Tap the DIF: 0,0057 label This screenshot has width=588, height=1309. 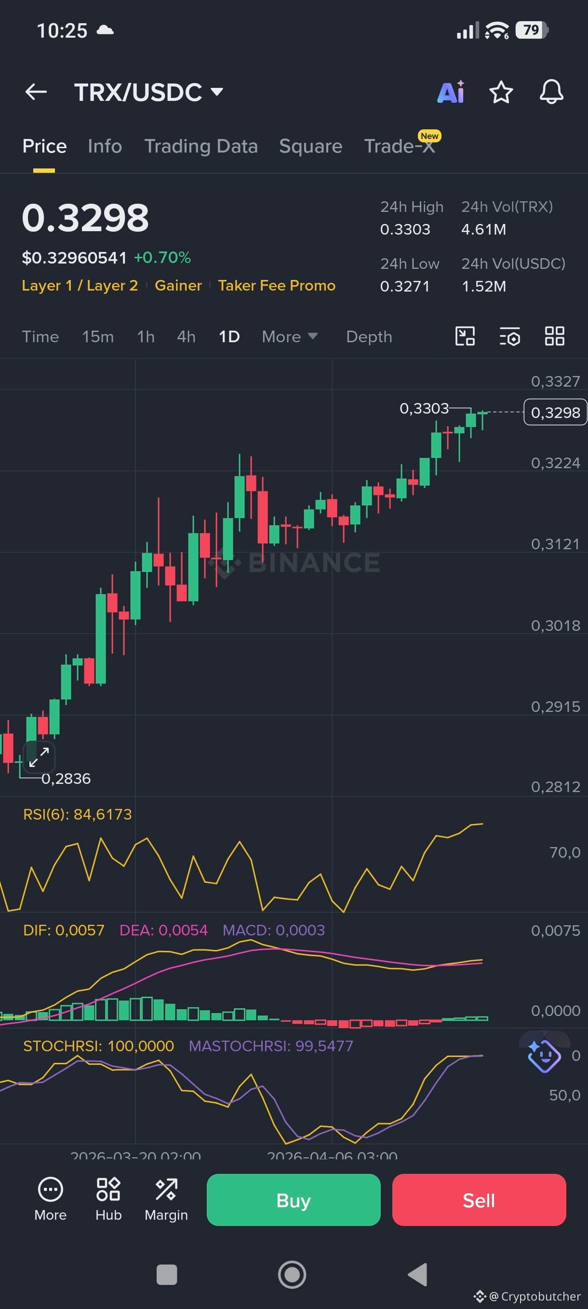[x=64, y=931]
